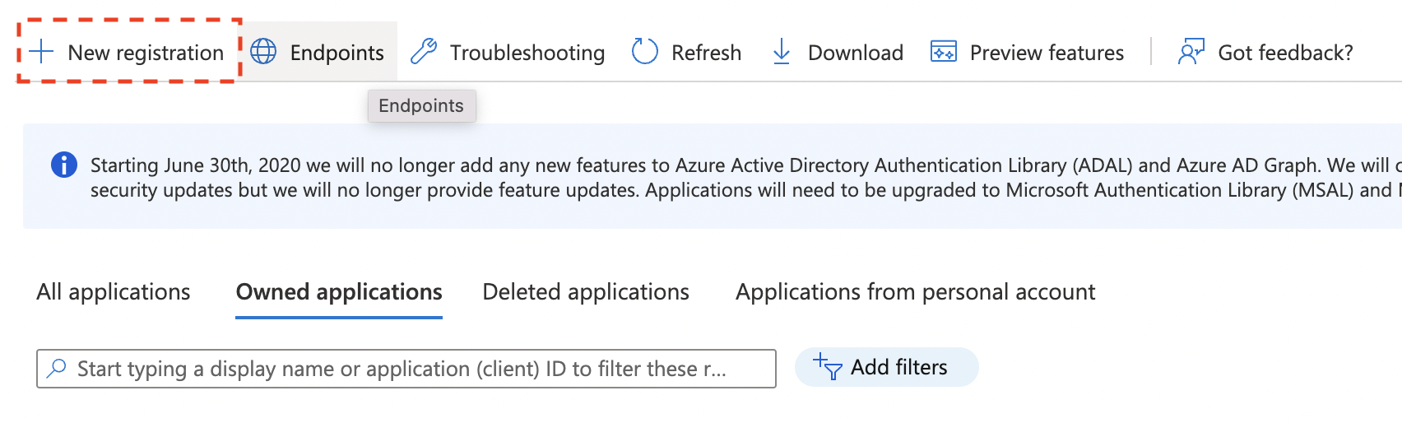Viewport: 1402px width, 423px height.
Task: Select the Owned applications tab
Action: [x=339, y=292]
